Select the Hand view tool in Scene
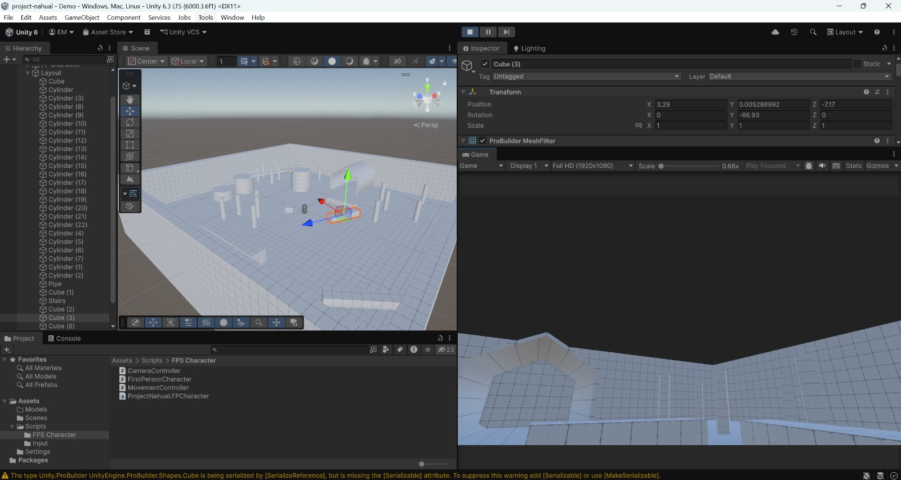This screenshot has height=480, width=901. point(130,100)
